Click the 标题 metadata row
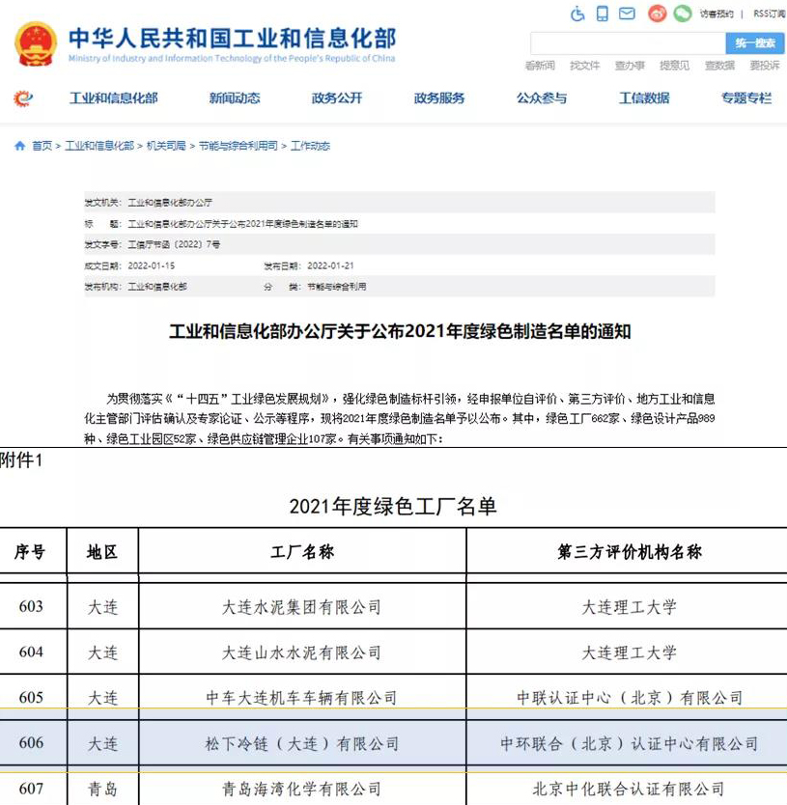The height and width of the screenshot is (805, 787). point(400,223)
